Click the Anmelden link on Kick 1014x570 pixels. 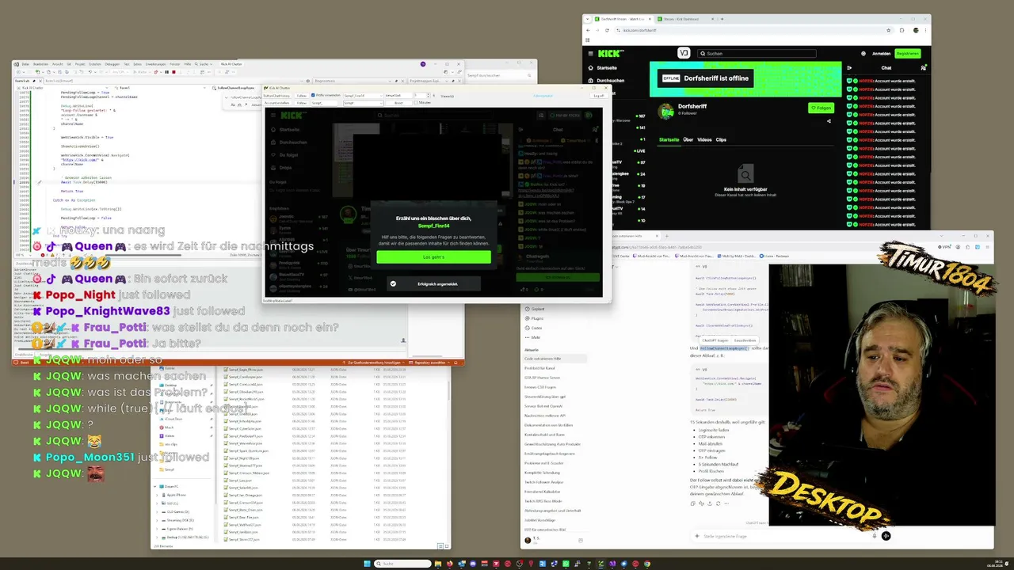[881, 54]
